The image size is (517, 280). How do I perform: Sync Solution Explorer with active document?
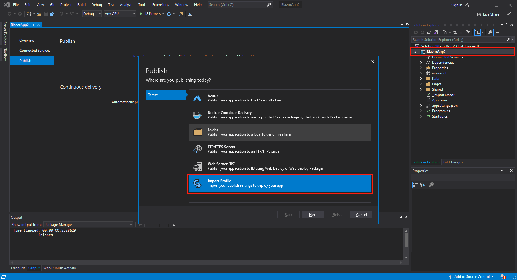point(455,32)
